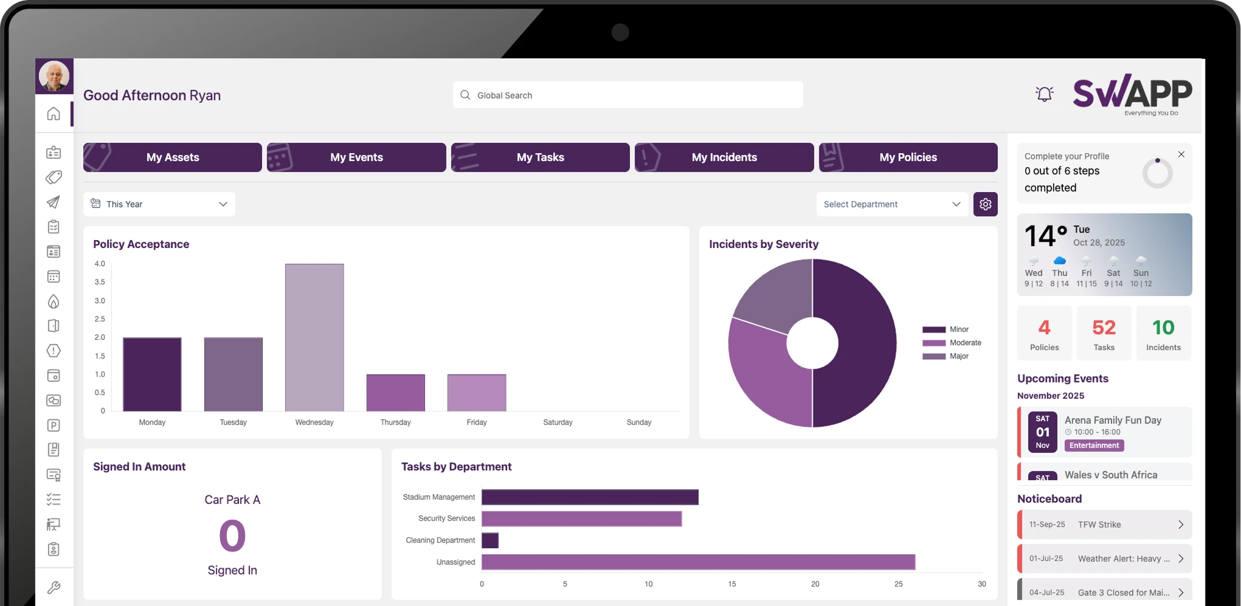
Task: Switch to the My Tasks tab
Action: point(540,157)
